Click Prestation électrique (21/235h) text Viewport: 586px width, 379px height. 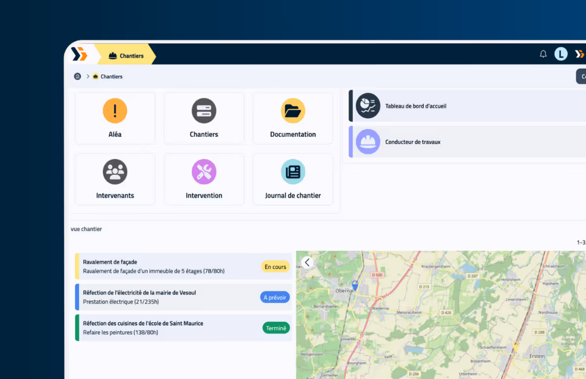point(121,302)
